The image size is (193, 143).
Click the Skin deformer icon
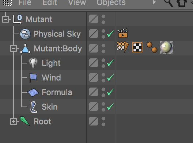(x=34, y=107)
